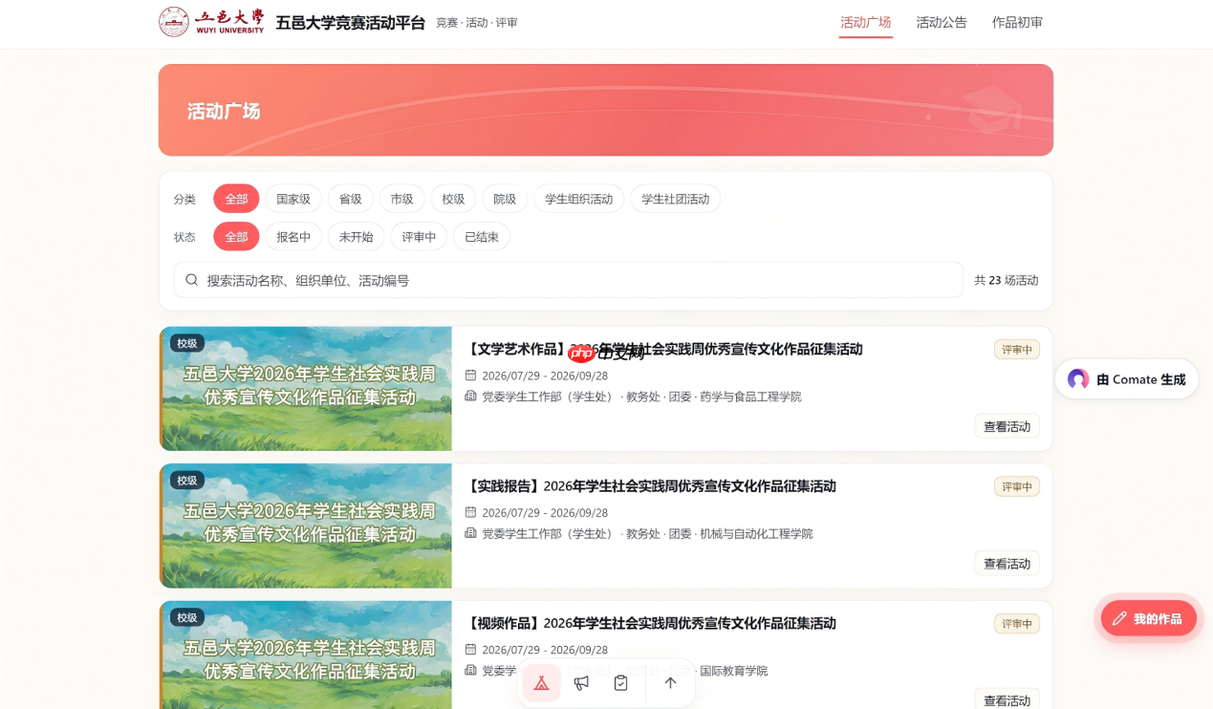This screenshot has height=709, width=1213.
Task: Open 我的作品 floating button
Action: (x=1148, y=619)
